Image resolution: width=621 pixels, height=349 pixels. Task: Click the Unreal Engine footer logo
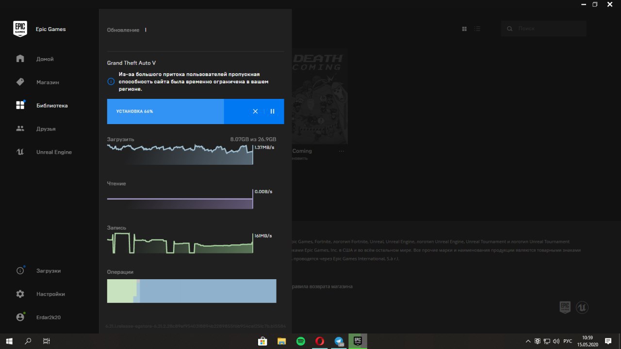click(582, 307)
